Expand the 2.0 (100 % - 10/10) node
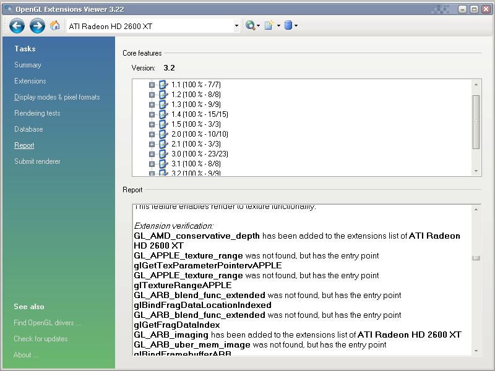 pos(152,134)
